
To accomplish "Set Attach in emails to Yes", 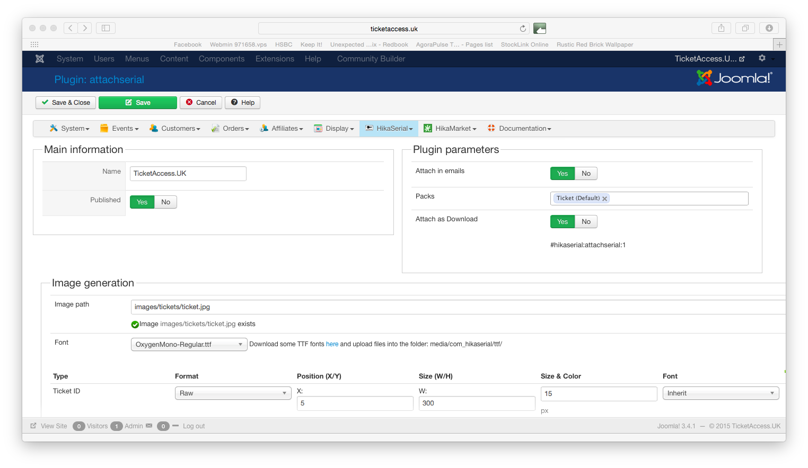I will (563, 174).
